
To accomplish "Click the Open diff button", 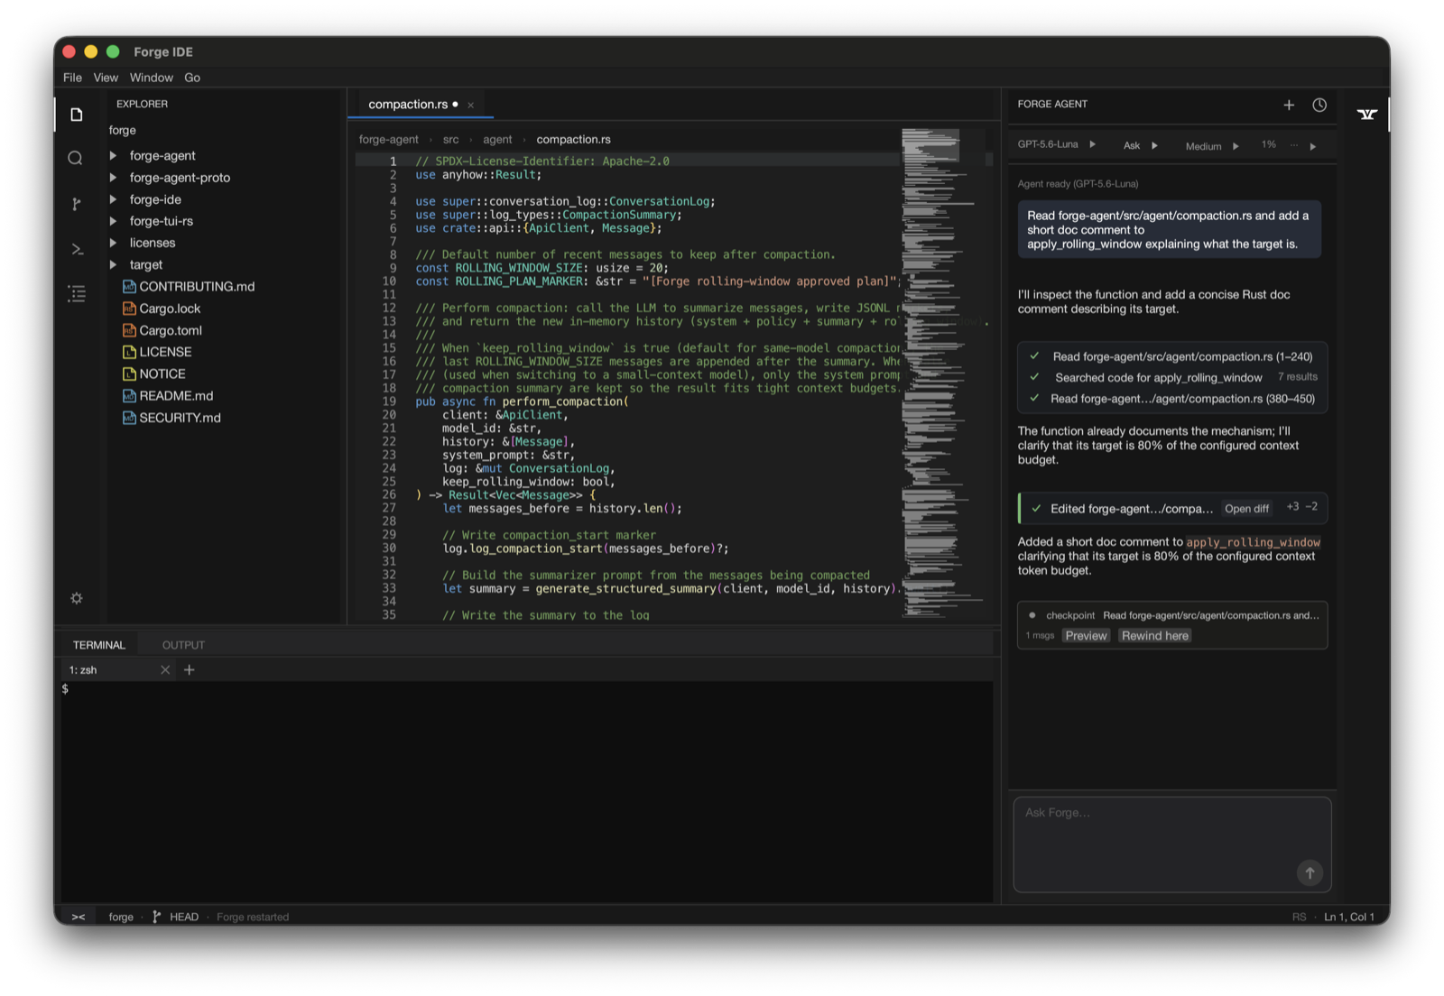I will coord(1246,509).
